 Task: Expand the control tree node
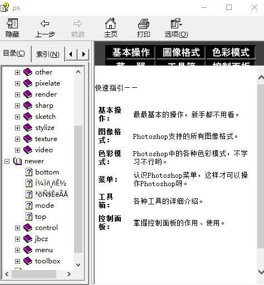tap(17, 228)
